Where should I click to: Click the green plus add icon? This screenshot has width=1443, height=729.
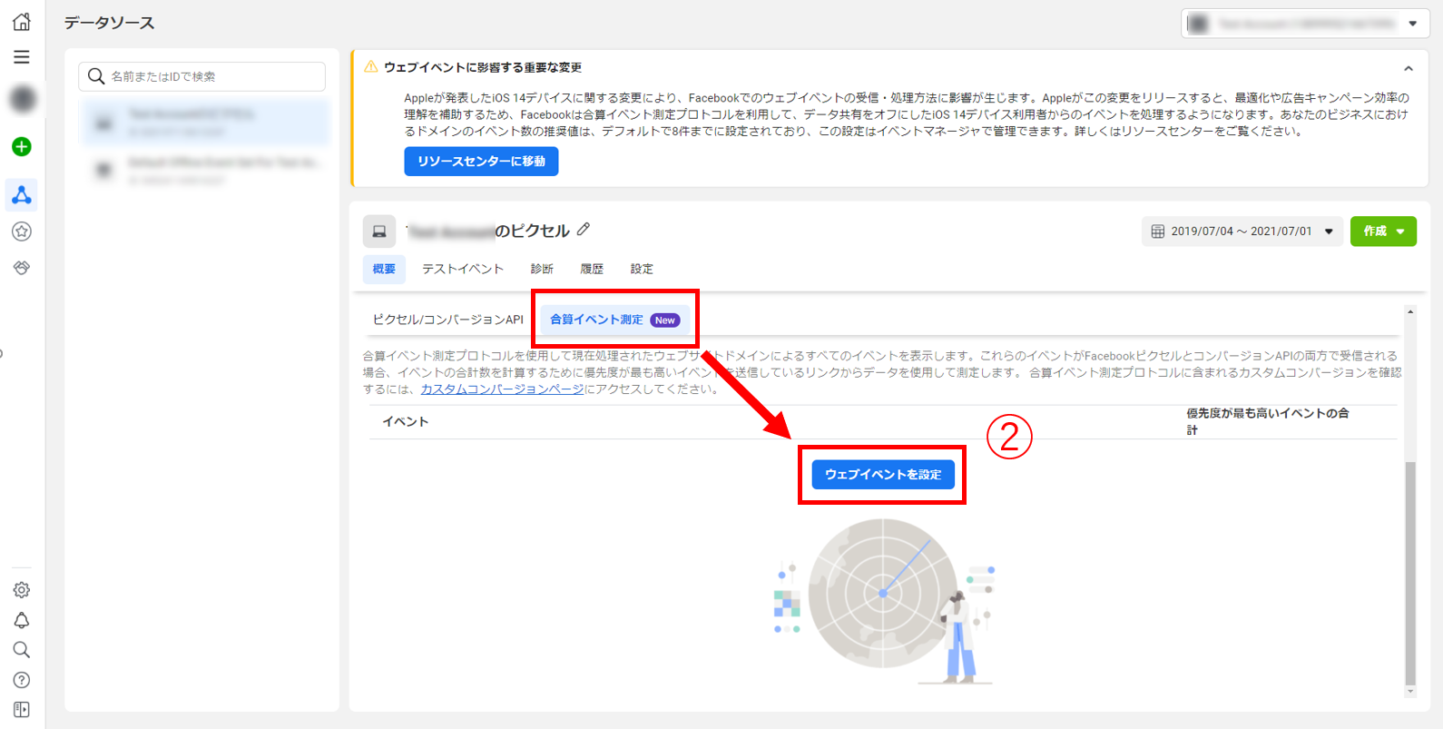pyautogui.click(x=22, y=146)
